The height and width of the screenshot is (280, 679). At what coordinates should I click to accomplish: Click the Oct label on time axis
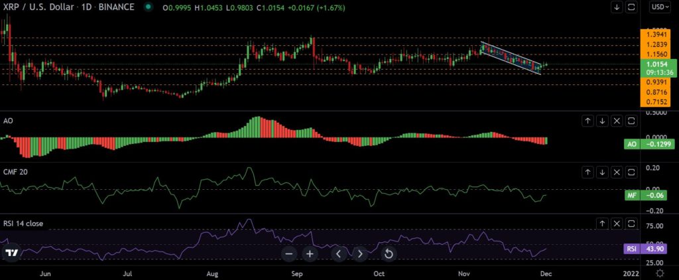379,273
